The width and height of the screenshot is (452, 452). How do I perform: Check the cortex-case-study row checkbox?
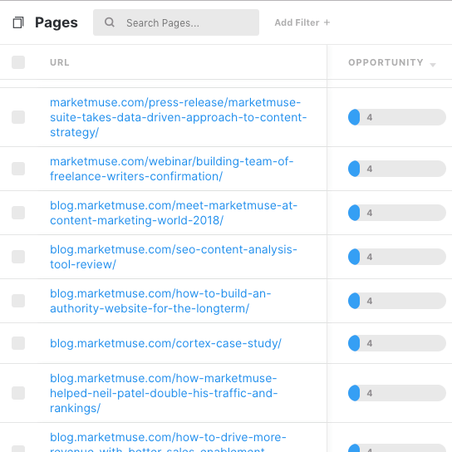click(x=18, y=343)
